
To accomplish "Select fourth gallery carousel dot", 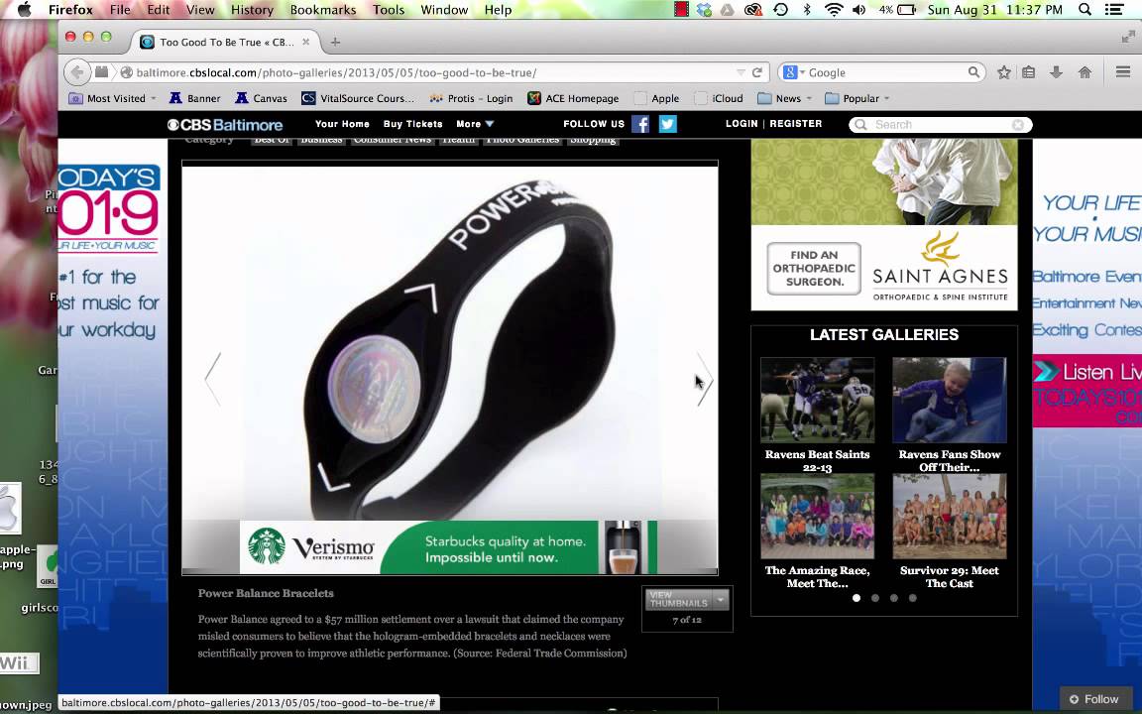I will (x=913, y=598).
